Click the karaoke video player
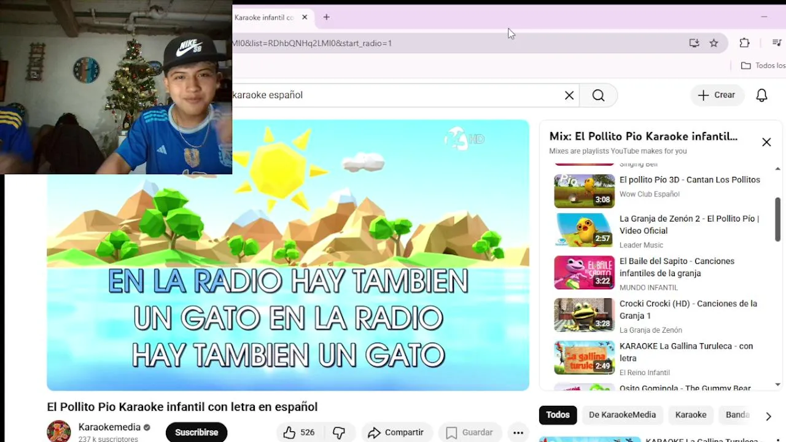786x442 pixels. coord(288,255)
